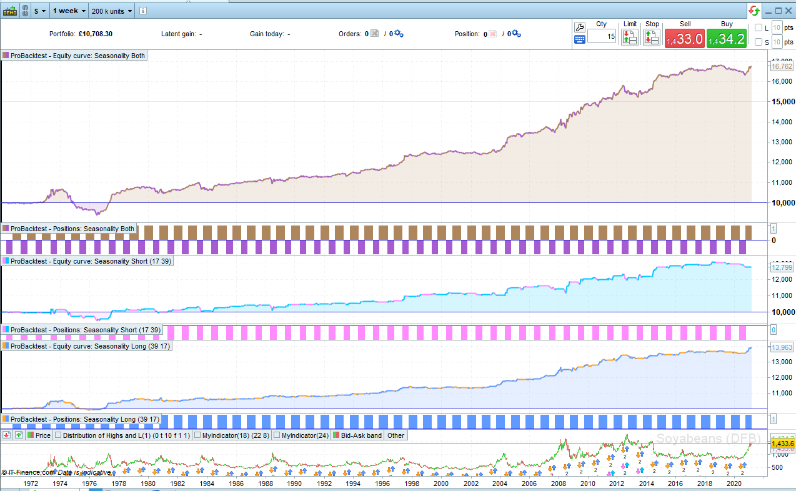Toggle the MyIndicator(18) (22 8) checkbox
Image resolution: width=796 pixels, height=491 pixels.
point(198,435)
